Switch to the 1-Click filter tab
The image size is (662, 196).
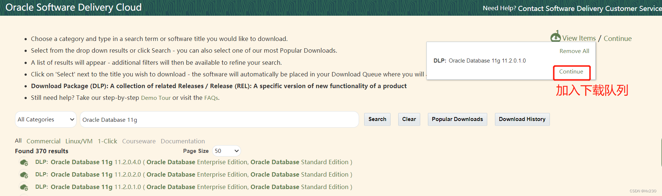[x=107, y=141]
